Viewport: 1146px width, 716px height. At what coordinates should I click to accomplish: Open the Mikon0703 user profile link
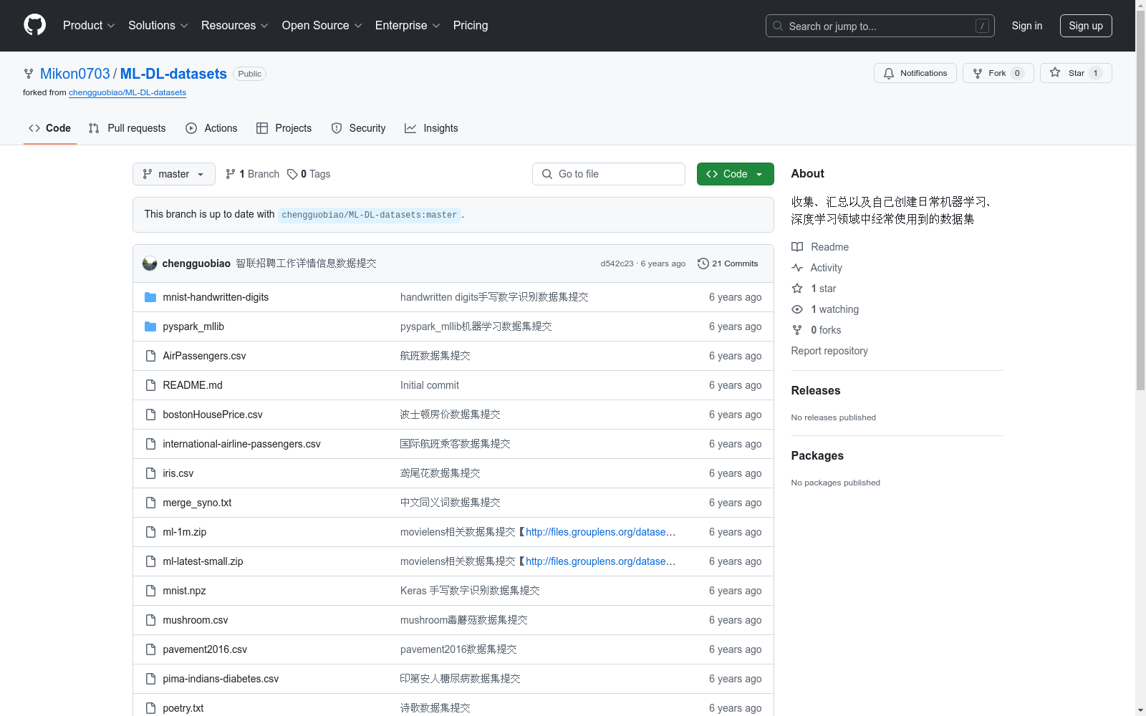point(75,74)
